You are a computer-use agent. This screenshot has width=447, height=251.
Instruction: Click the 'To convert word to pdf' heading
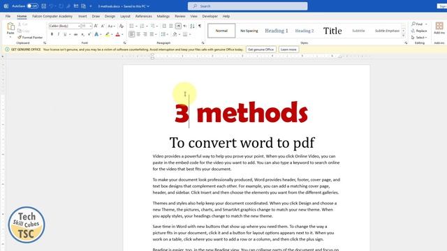pyautogui.click(x=242, y=143)
